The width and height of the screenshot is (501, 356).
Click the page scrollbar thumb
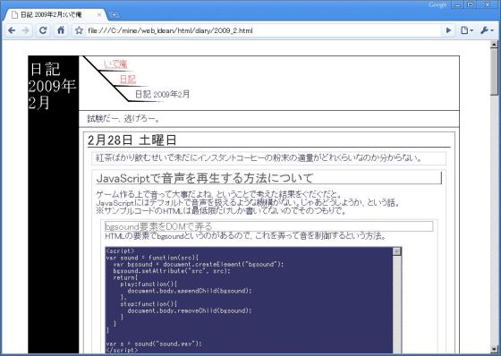494,72
